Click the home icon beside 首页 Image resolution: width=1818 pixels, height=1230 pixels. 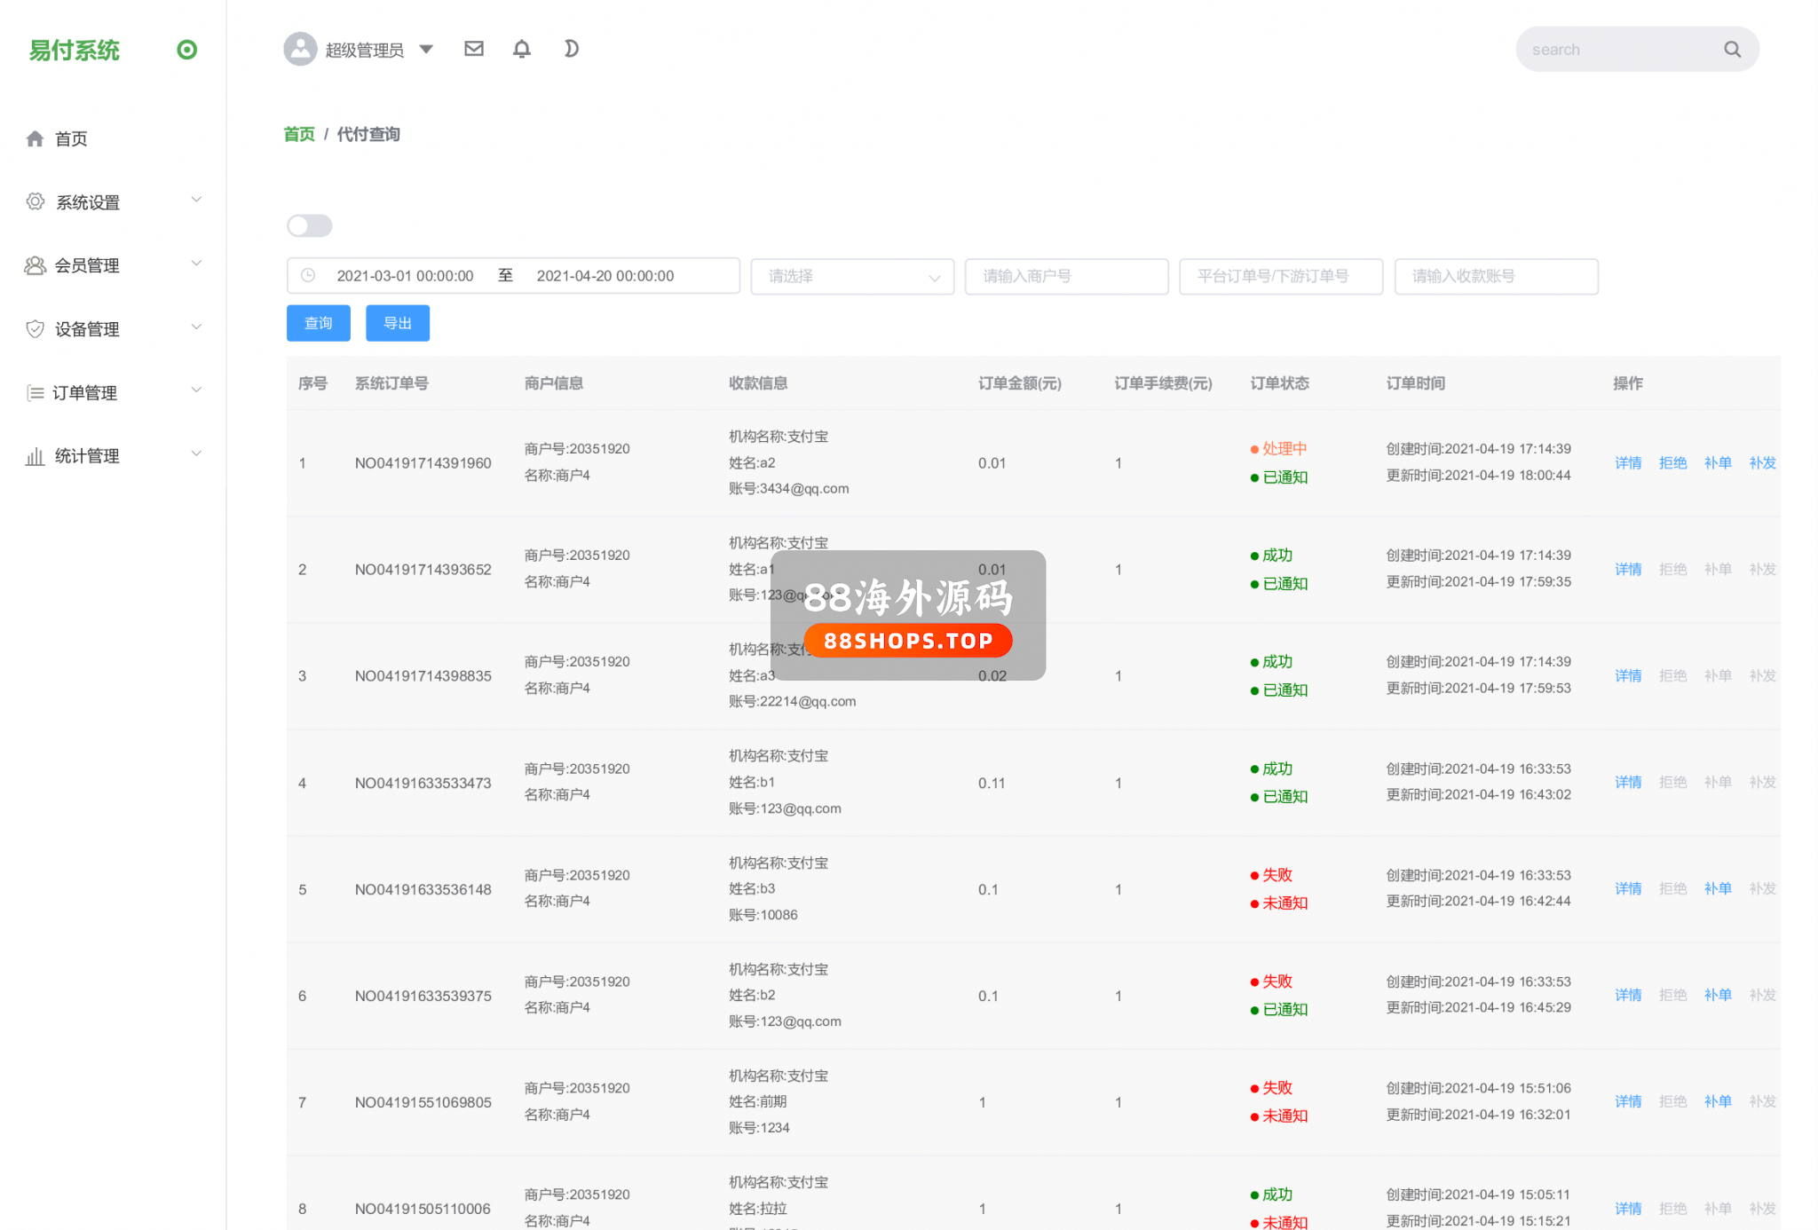(36, 138)
